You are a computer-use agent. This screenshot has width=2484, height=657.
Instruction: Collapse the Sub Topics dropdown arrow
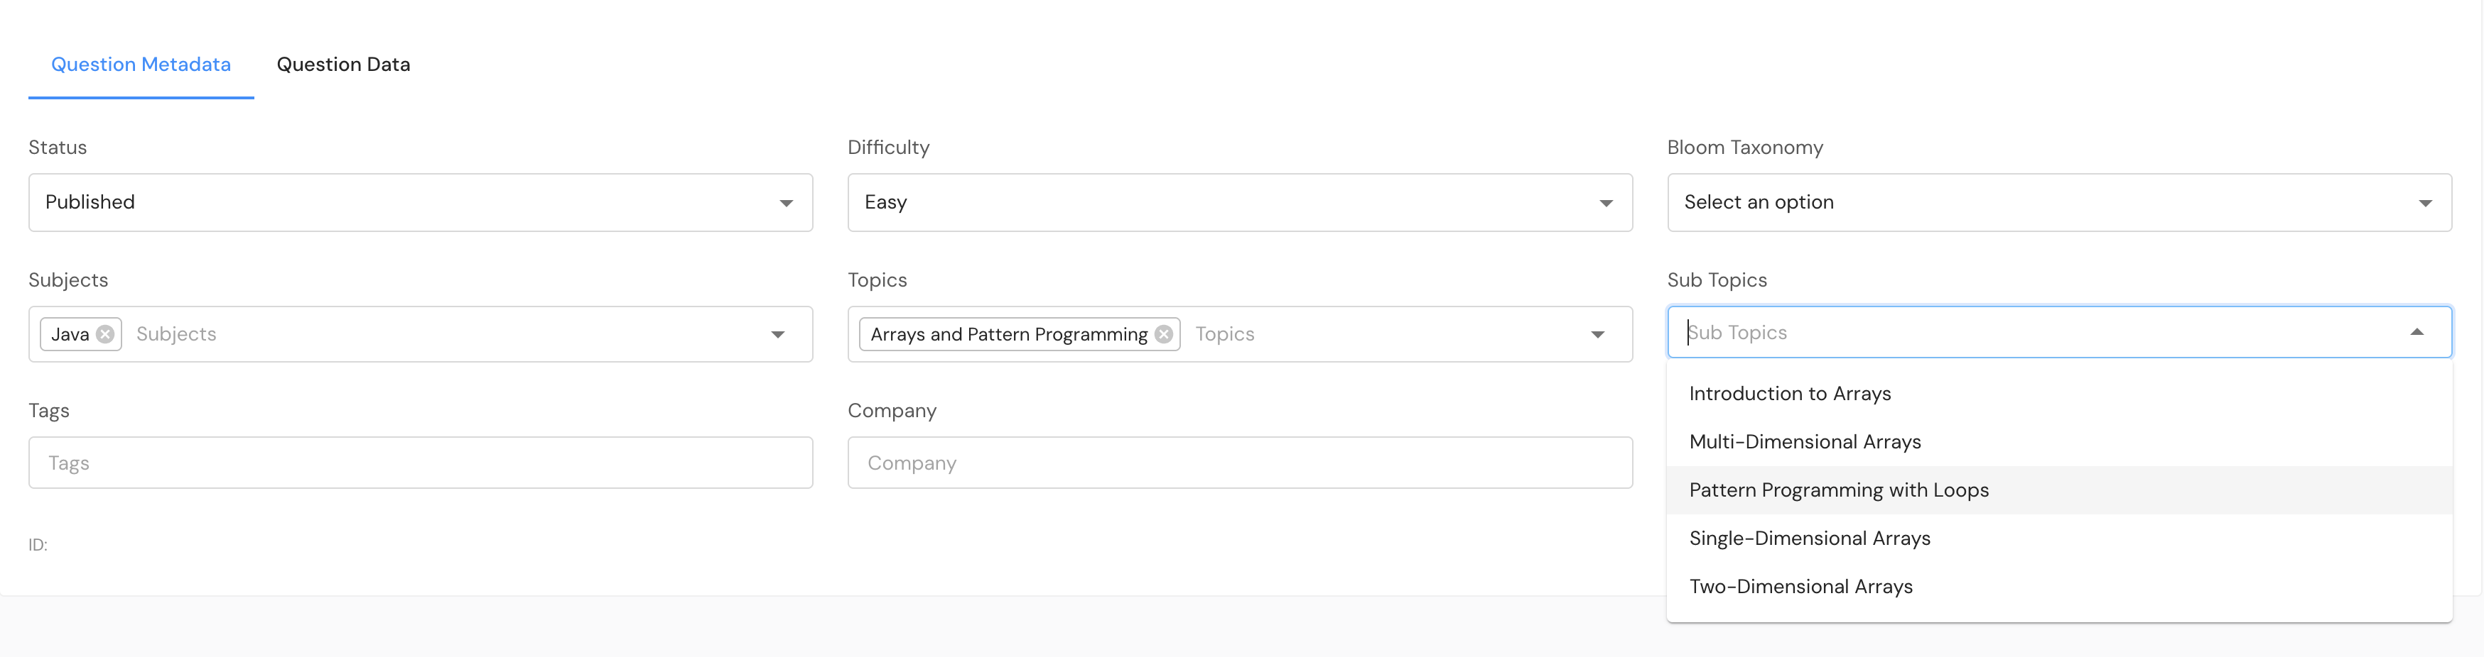tap(2416, 332)
